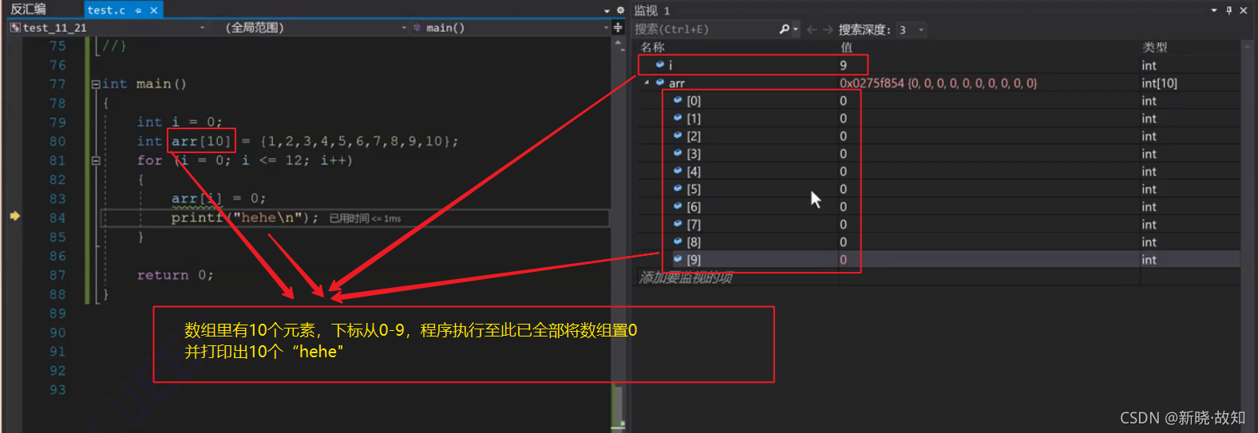
Task: Close the watch panel
Action: [1244, 10]
